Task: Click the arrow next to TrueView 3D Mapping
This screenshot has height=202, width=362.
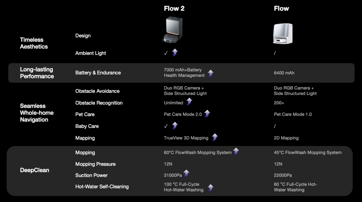Action: pyautogui.click(x=214, y=137)
